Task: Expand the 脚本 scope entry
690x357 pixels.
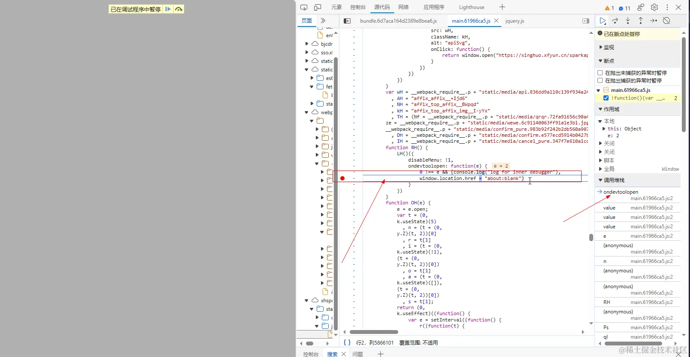Action: coord(600,160)
